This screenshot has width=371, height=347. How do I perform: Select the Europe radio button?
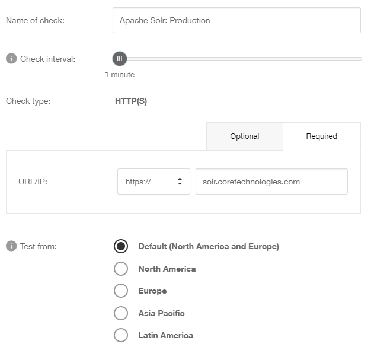(121, 291)
